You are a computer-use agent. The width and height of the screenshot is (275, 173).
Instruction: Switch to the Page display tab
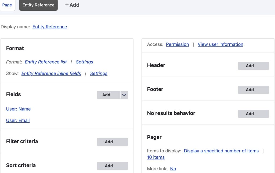coord(7,5)
